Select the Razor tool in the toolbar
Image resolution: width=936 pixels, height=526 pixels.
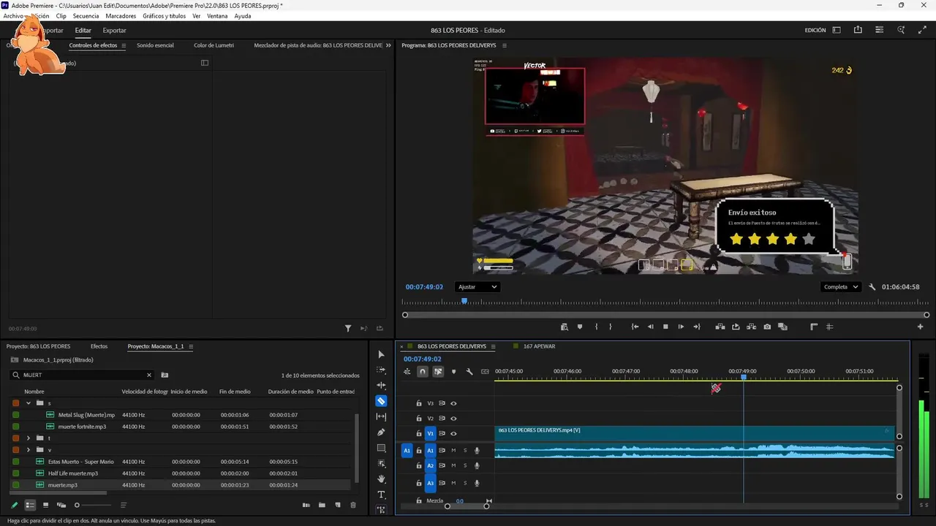pos(381,401)
